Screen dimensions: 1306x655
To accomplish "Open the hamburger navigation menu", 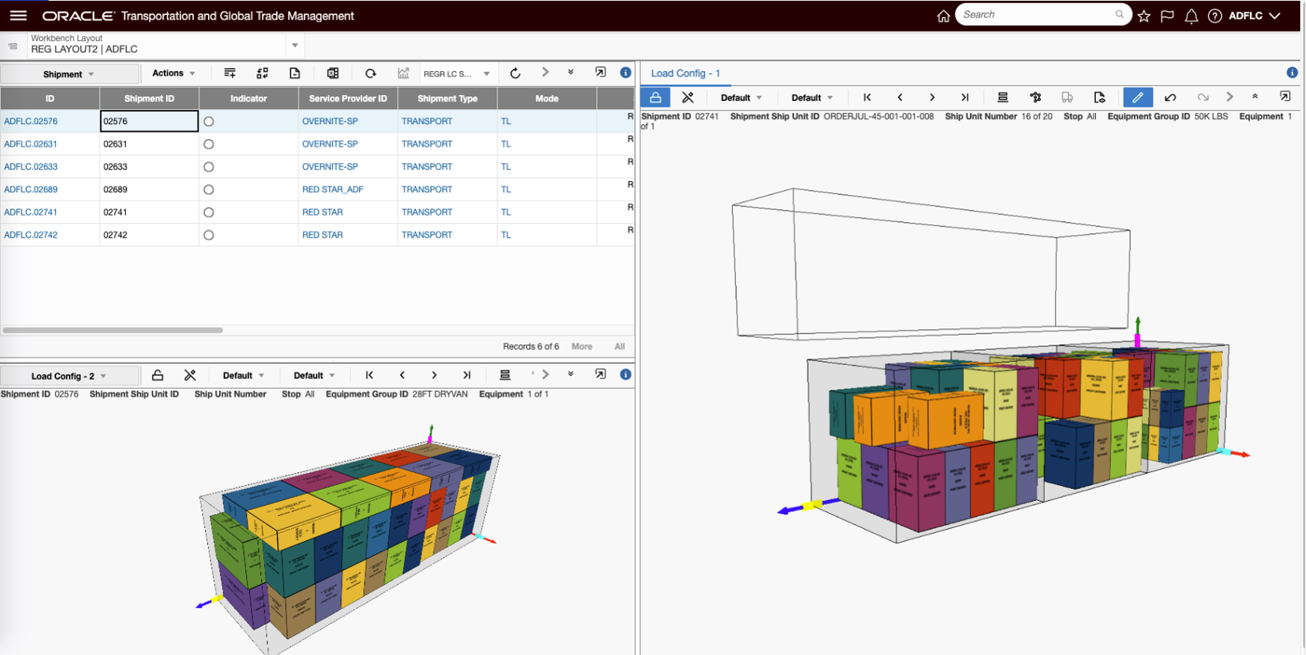I will click(x=18, y=16).
